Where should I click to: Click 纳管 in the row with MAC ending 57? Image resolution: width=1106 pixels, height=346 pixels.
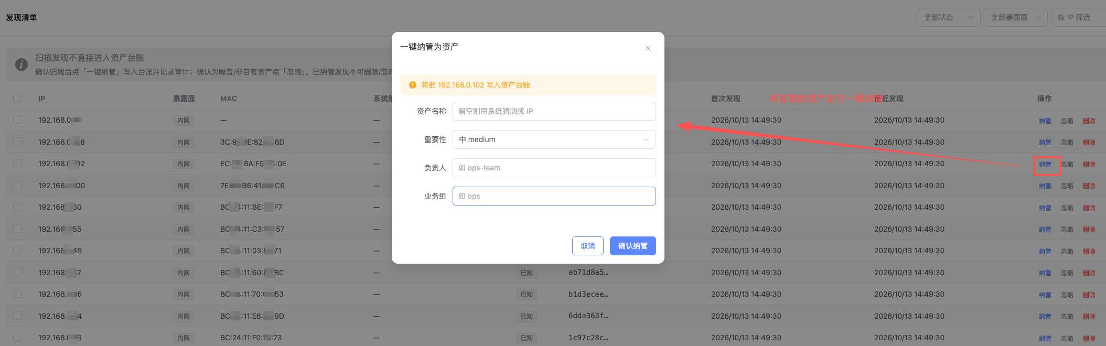(x=1045, y=229)
